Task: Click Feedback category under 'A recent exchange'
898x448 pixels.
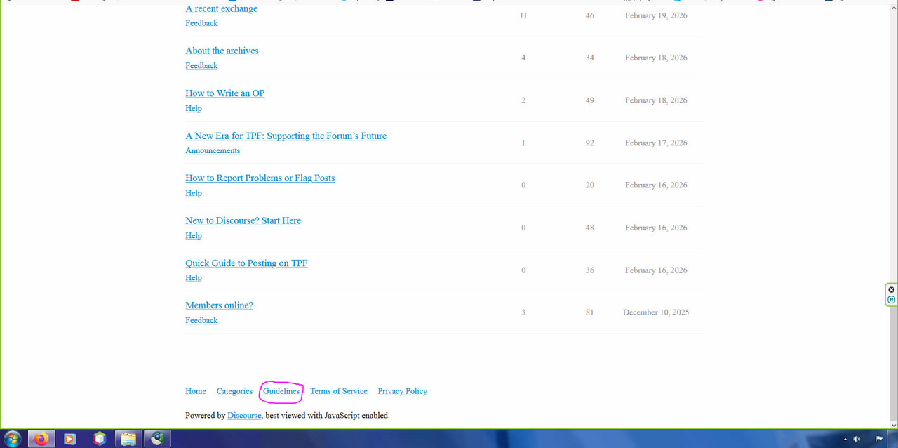Action: (201, 23)
